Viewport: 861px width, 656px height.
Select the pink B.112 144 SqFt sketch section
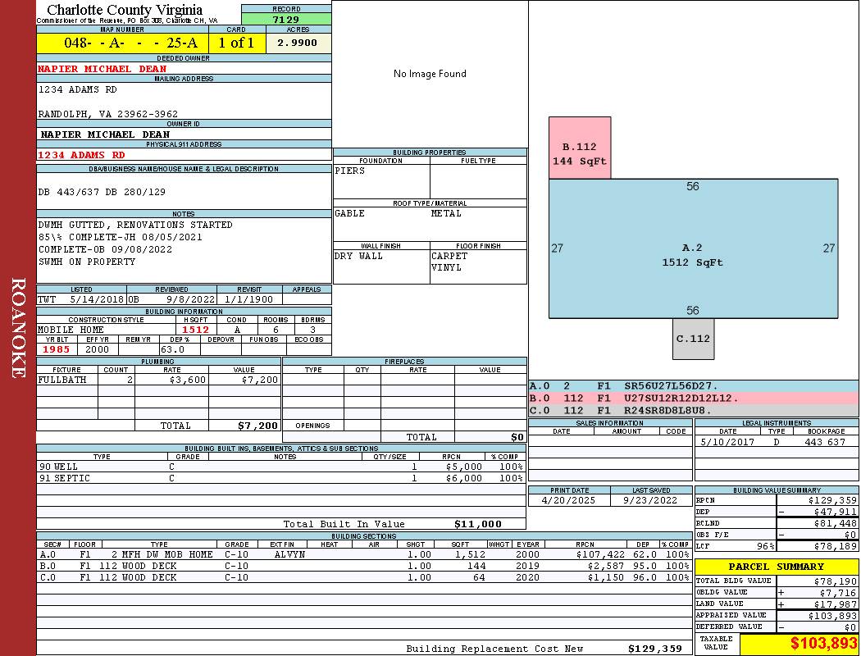click(580, 153)
